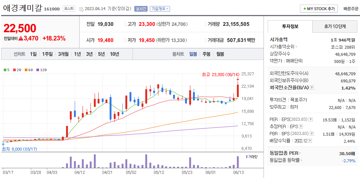Show the 1일 line chart

click(33, 54)
